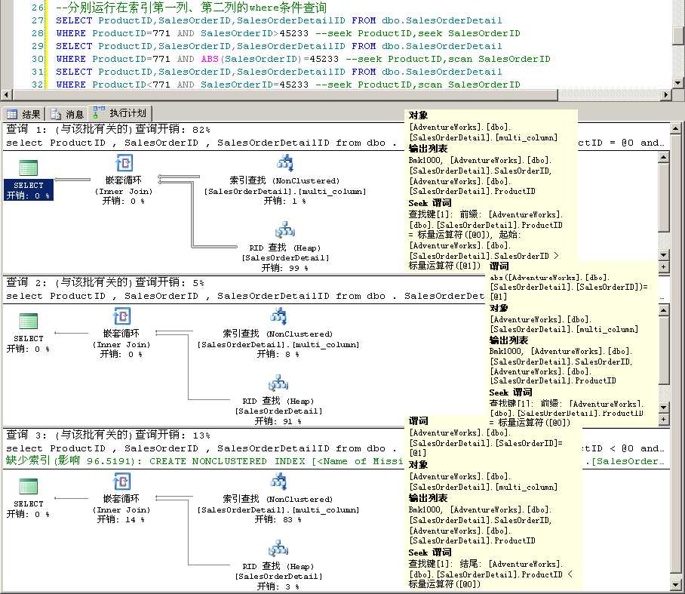Image resolution: width=685 pixels, height=594 pixels.
Task: Click editor horizontal scrollbar right arrow
Action: (666, 94)
